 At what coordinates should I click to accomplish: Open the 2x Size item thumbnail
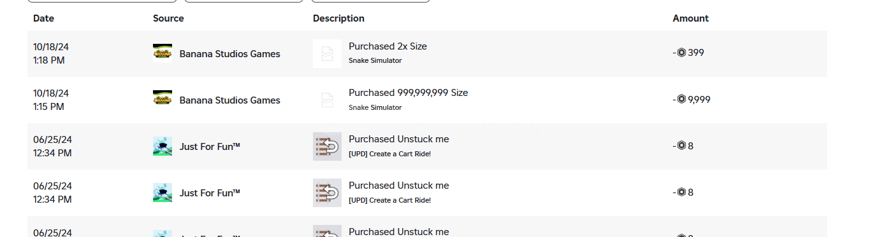[327, 53]
